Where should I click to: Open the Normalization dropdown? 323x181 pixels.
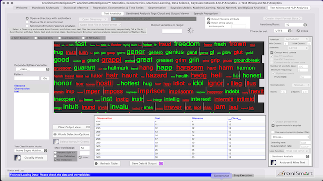(x=301, y=85)
